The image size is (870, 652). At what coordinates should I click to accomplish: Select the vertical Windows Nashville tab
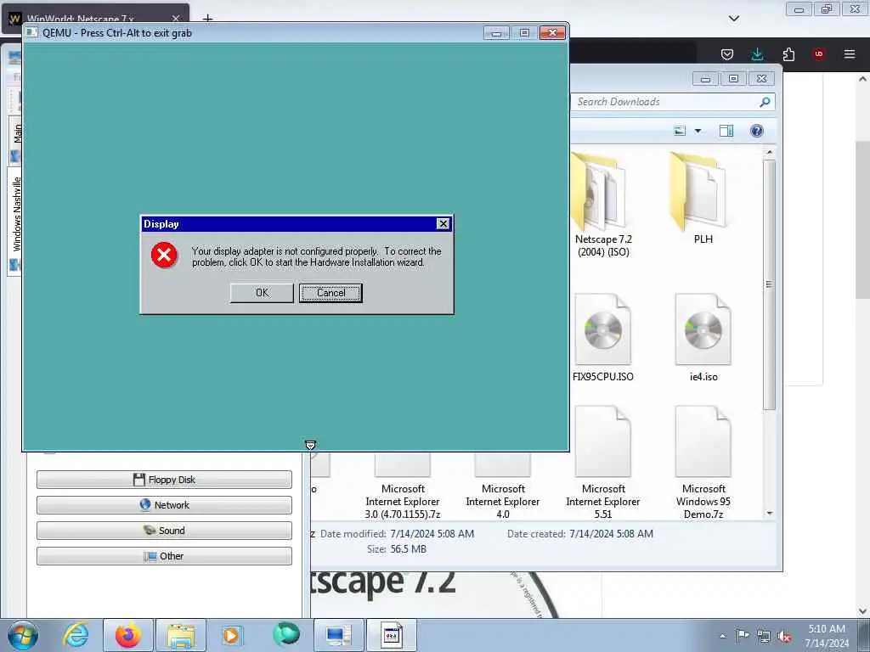[15, 222]
